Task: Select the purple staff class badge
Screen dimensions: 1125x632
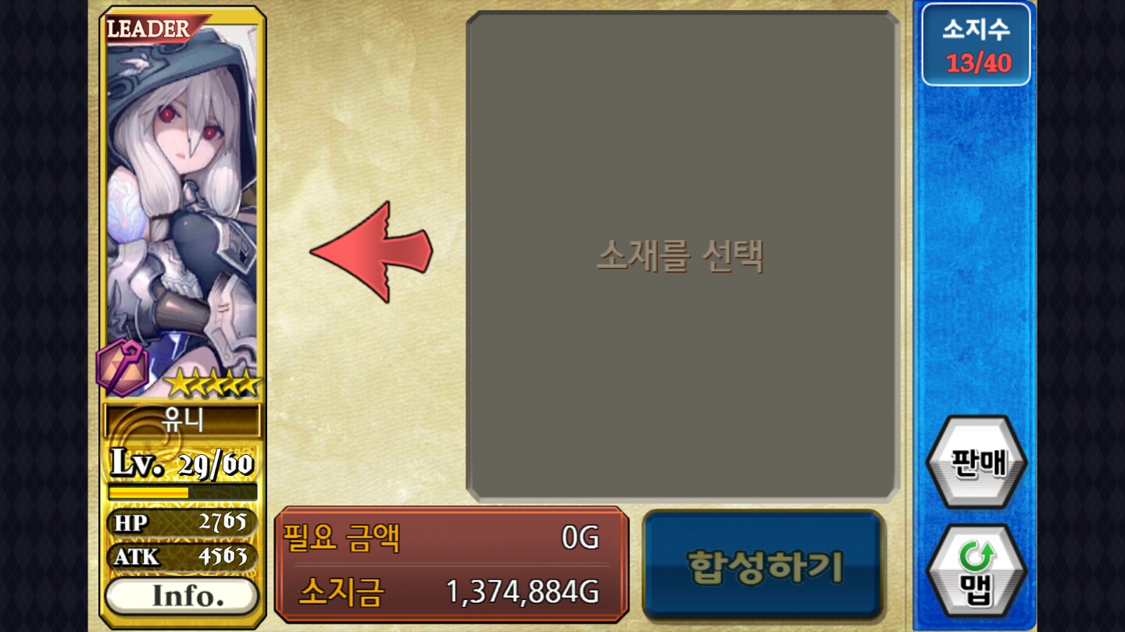Action: click(x=123, y=367)
